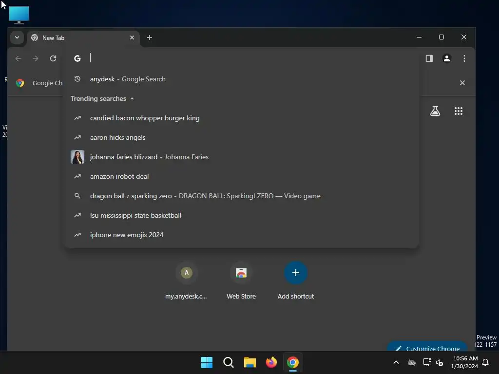Choose dragon ball z sparking zero suggestion
Image resolution: width=499 pixels, height=374 pixels.
click(x=242, y=196)
